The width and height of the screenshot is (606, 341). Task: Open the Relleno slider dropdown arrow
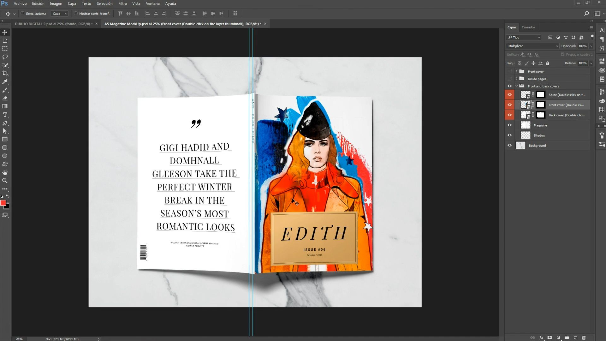pyautogui.click(x=591, y=63)
